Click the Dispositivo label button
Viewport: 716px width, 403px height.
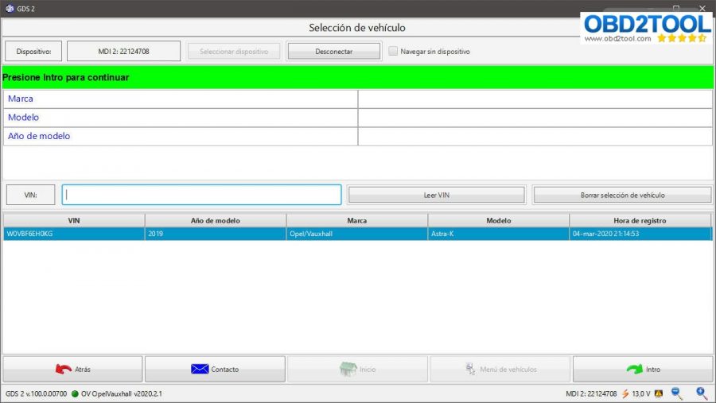33,51
